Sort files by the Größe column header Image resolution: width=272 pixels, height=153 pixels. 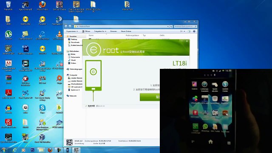(x=162, y=35)
